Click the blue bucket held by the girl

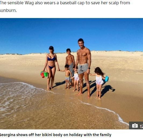107,79
